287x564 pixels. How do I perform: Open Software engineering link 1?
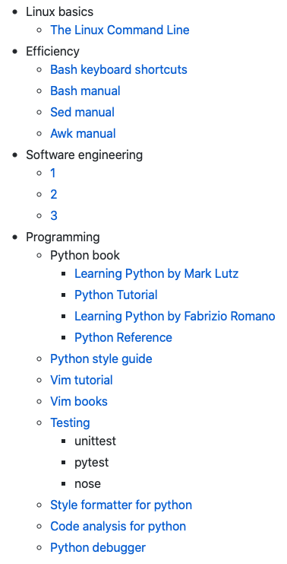tap(52, 174)
